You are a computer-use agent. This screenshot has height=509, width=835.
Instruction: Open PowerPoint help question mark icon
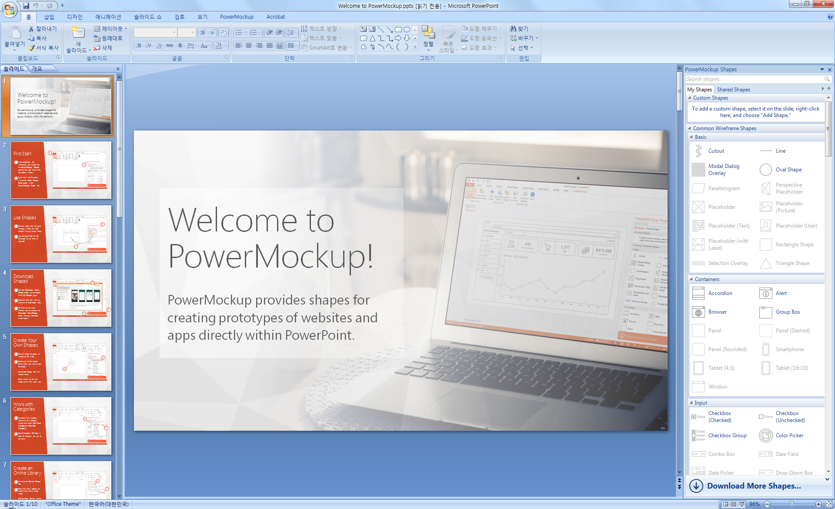830,17
